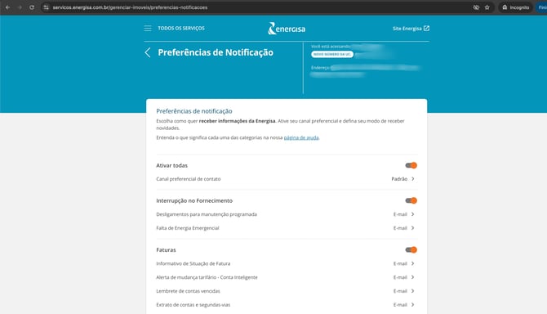
Task: Expand Extrato de contas e segundas-vias chevron
Action: pyautogui.click(x=412, y=304)
